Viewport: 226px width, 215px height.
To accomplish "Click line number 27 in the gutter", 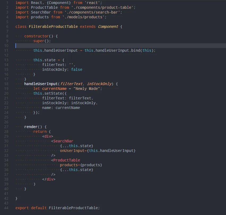I will coord(6,127).
